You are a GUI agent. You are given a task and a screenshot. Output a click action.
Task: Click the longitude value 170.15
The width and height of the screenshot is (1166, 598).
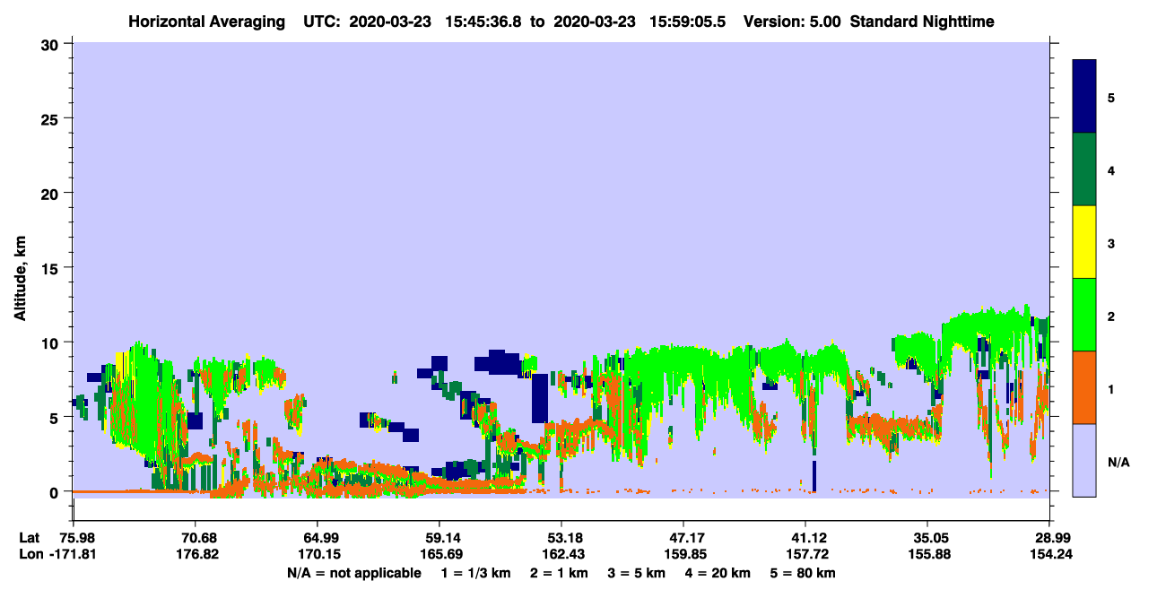click(x=318, y=555)
